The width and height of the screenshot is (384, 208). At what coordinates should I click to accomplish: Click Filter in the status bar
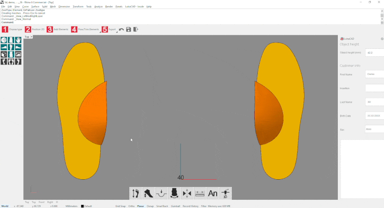204,206
